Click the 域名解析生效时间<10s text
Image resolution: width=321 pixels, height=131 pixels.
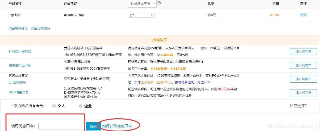[x=80, y=97]
